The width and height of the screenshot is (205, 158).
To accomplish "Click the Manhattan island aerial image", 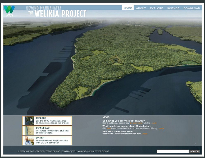I will pyautogui.click(x=102, y=66).
